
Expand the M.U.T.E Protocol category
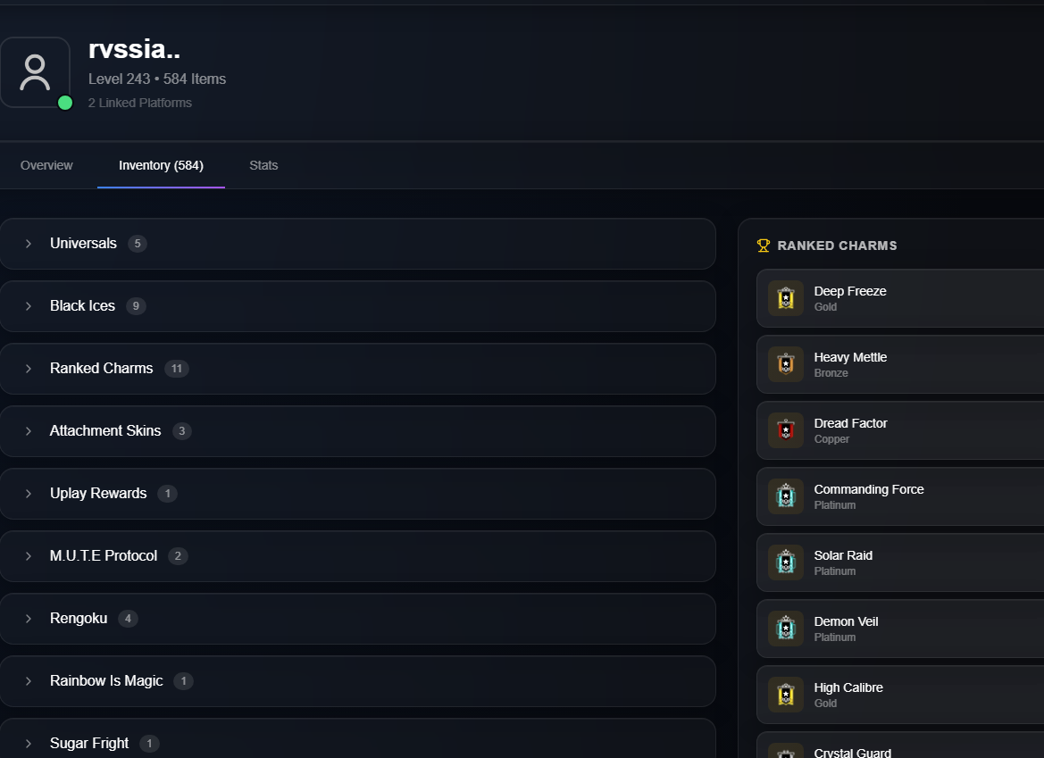pos(357,556)
